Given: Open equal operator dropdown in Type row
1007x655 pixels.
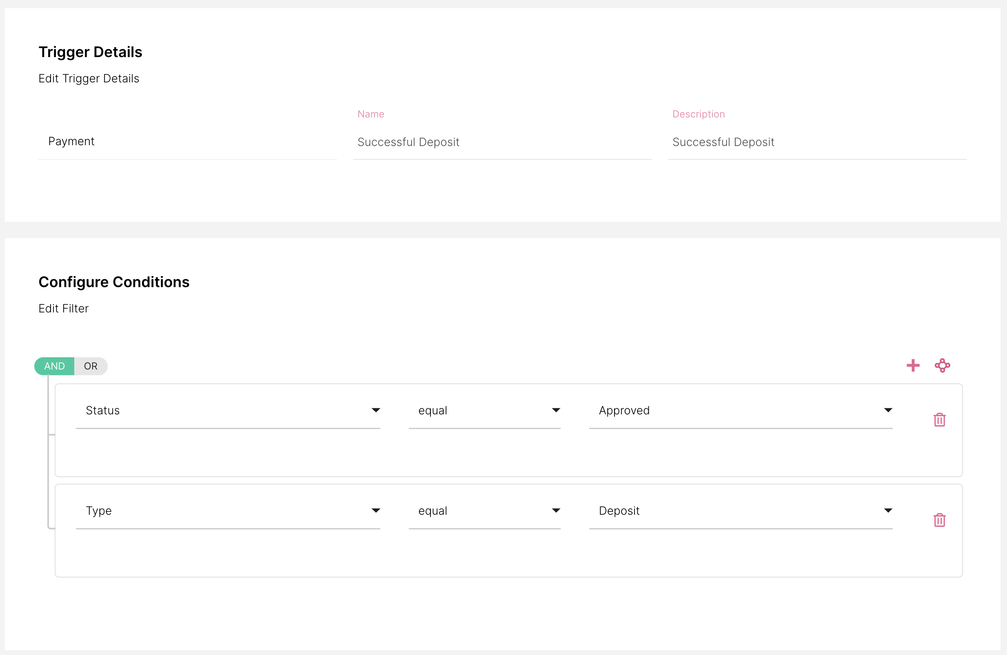Looking at the screenshot, I should (484, 511).
